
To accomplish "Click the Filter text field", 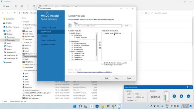I will coord(98,26).
